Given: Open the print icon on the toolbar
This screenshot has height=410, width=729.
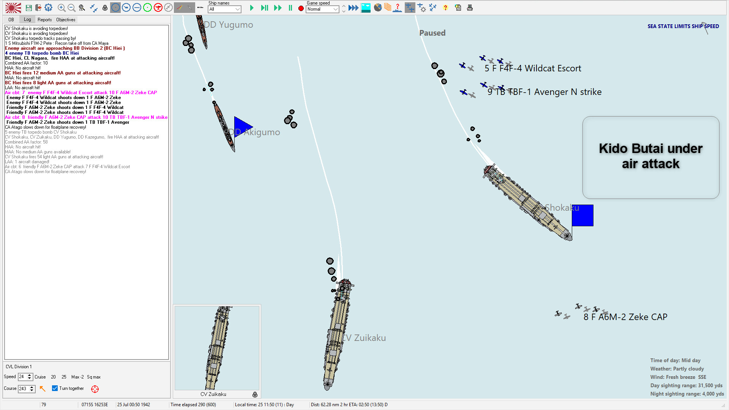Looking at the screenshot, I should [x=470, y=8].
